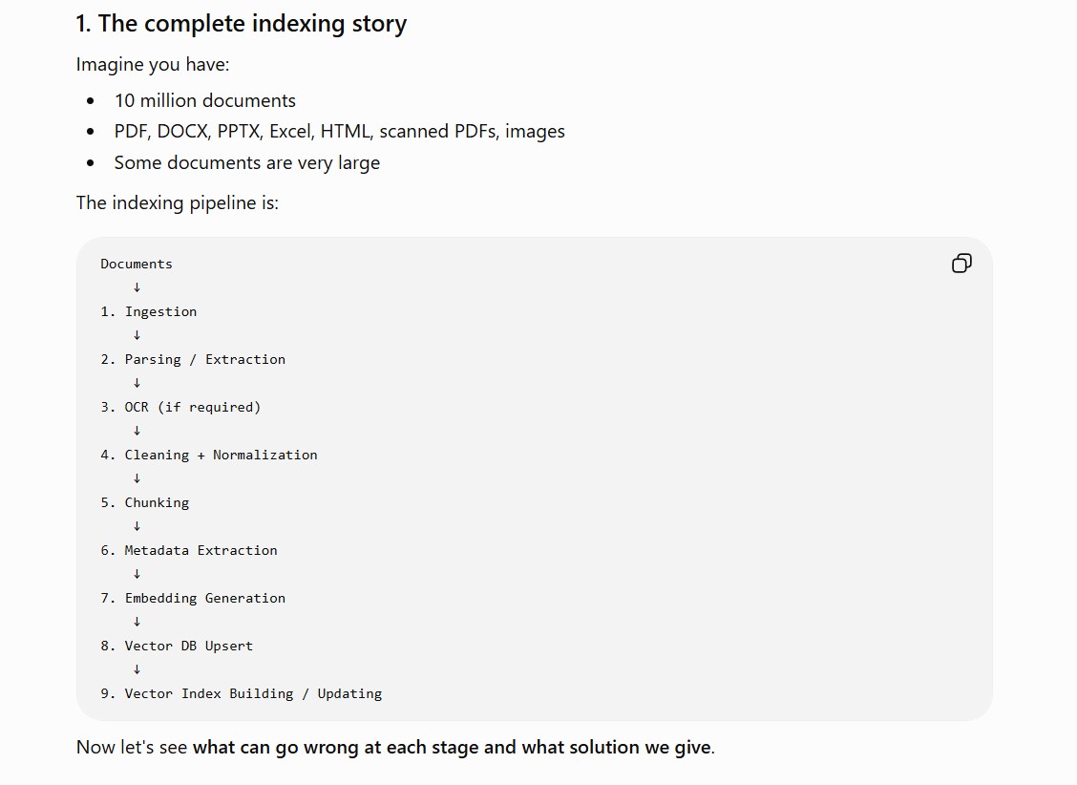Click the '10 million documents' bullet text

coord(204,100)
